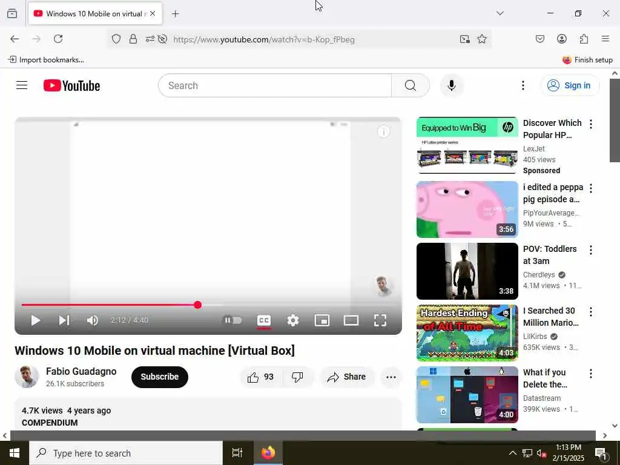This screenshot has width=620, height=465.
Task: Click the info card icon on the video
Action: point(383,131)
